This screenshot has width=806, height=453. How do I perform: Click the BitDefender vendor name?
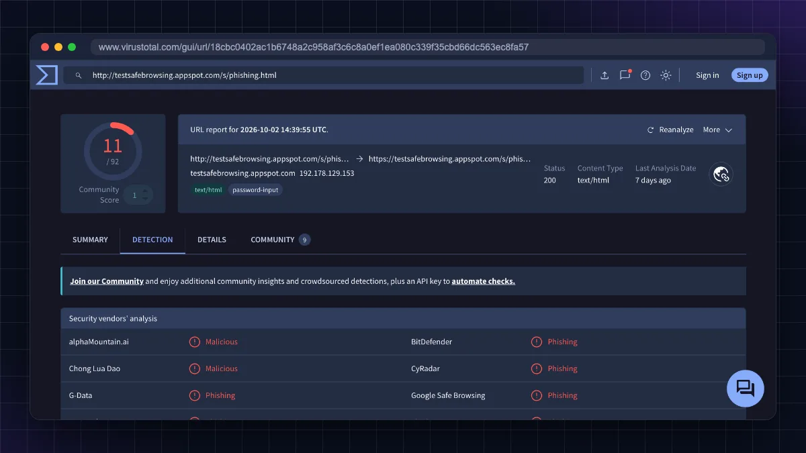coord(432,342)
